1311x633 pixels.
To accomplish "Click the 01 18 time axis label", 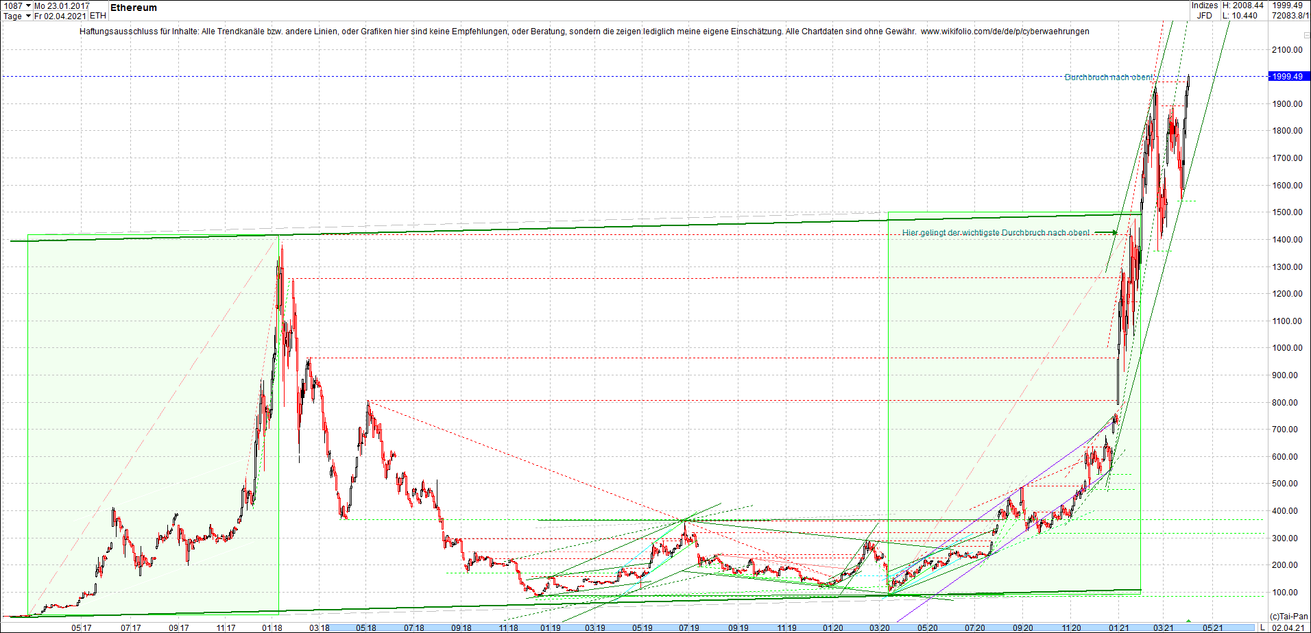I will tap(272, 628).
